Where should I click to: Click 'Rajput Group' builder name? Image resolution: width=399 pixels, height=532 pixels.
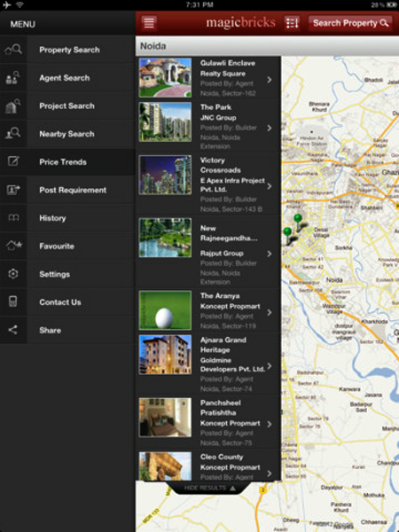(222, 254)
